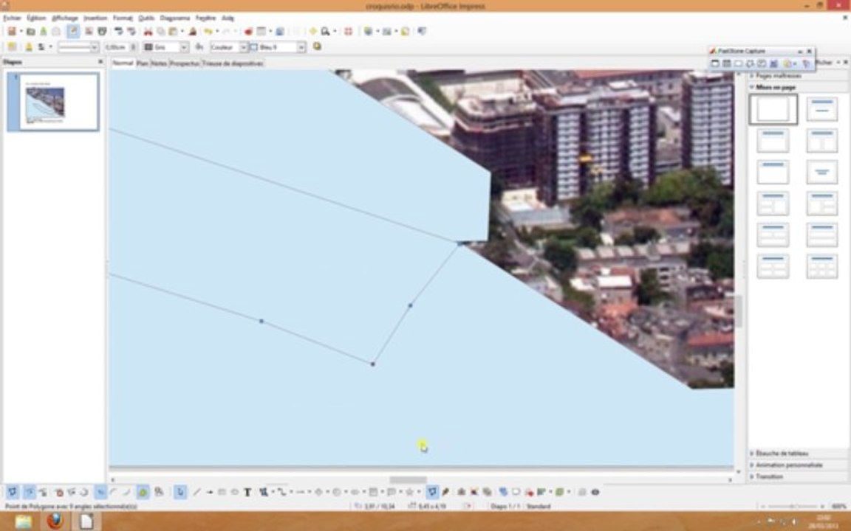
Task: Click the zoom slider in status bar
Action: click(x=791, y=507)
